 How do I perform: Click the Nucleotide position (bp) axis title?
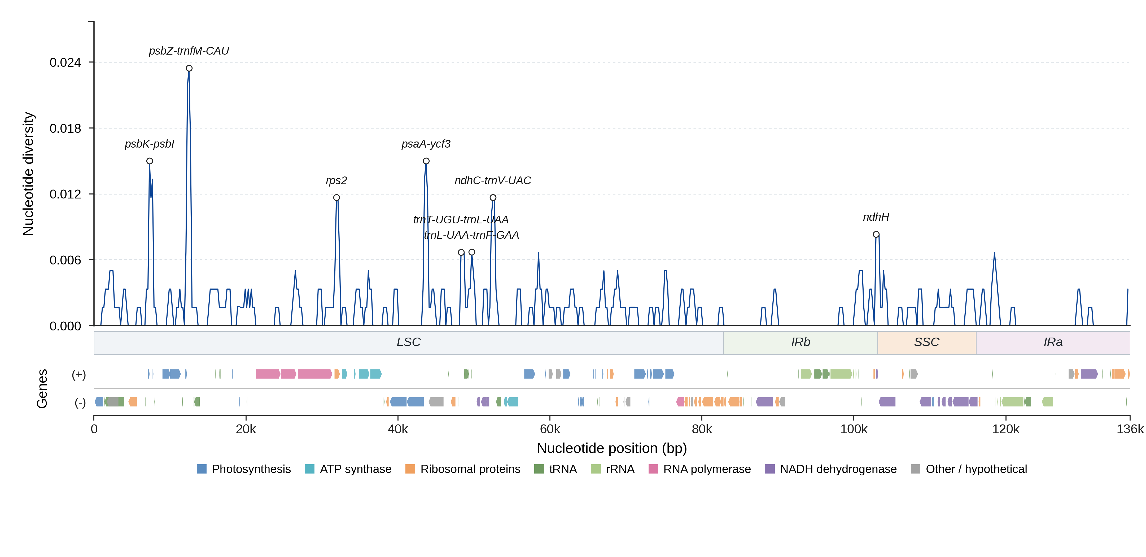pos(612,448)
